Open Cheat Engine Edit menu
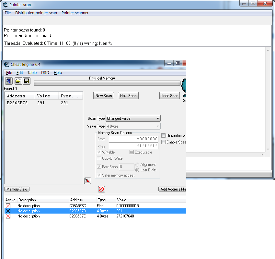The image size is (275, 259). click(20, 73)
